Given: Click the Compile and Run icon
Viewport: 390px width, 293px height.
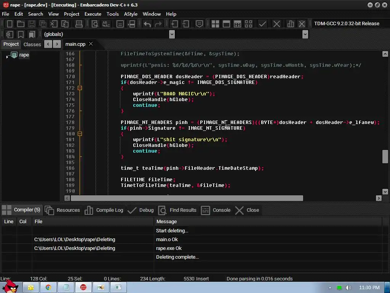Looking at the screenshot, I should tap(238, 24).
